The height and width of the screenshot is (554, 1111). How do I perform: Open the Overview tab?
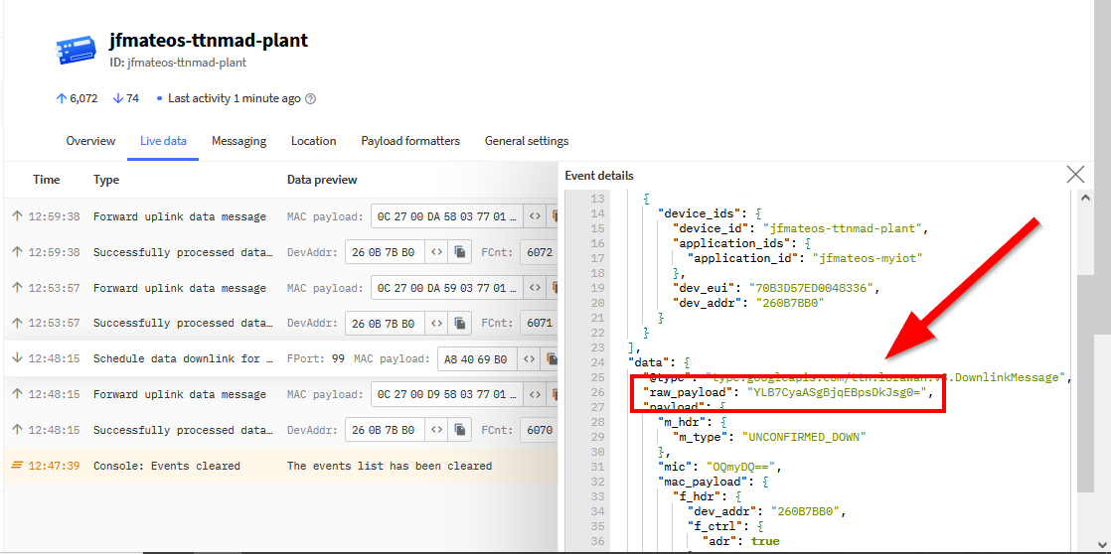tap(90, 141)
